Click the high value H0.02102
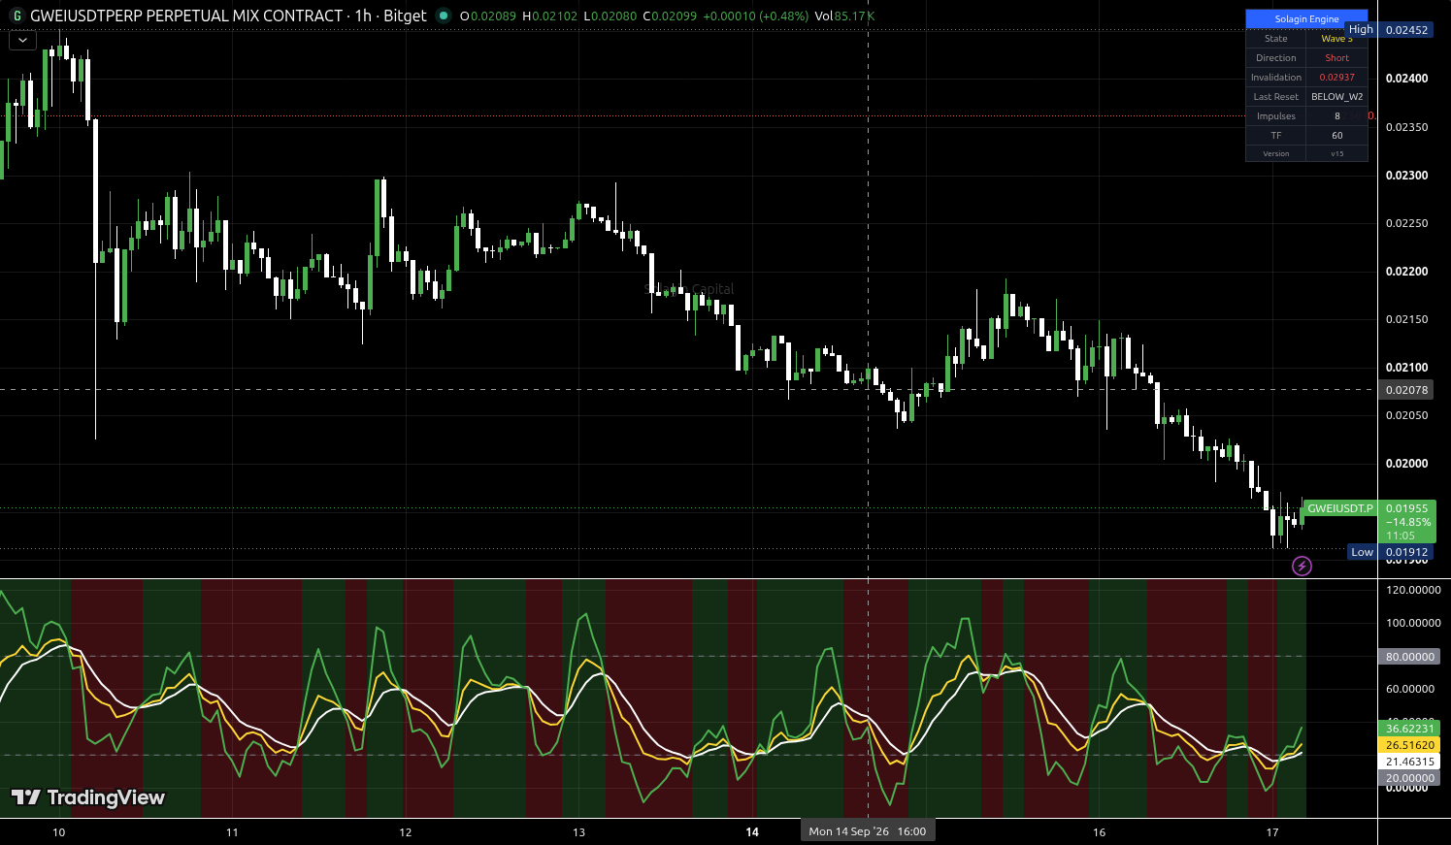Image resolution: width=1451 pixels, height=845 pixels. (549, 16)
